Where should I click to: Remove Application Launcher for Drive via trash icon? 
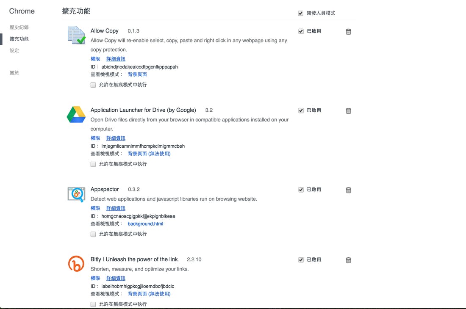(x=348, y=111)
